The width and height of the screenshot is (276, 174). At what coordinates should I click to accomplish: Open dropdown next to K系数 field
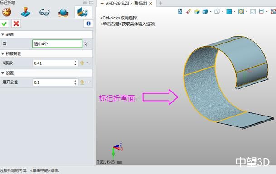87,63
